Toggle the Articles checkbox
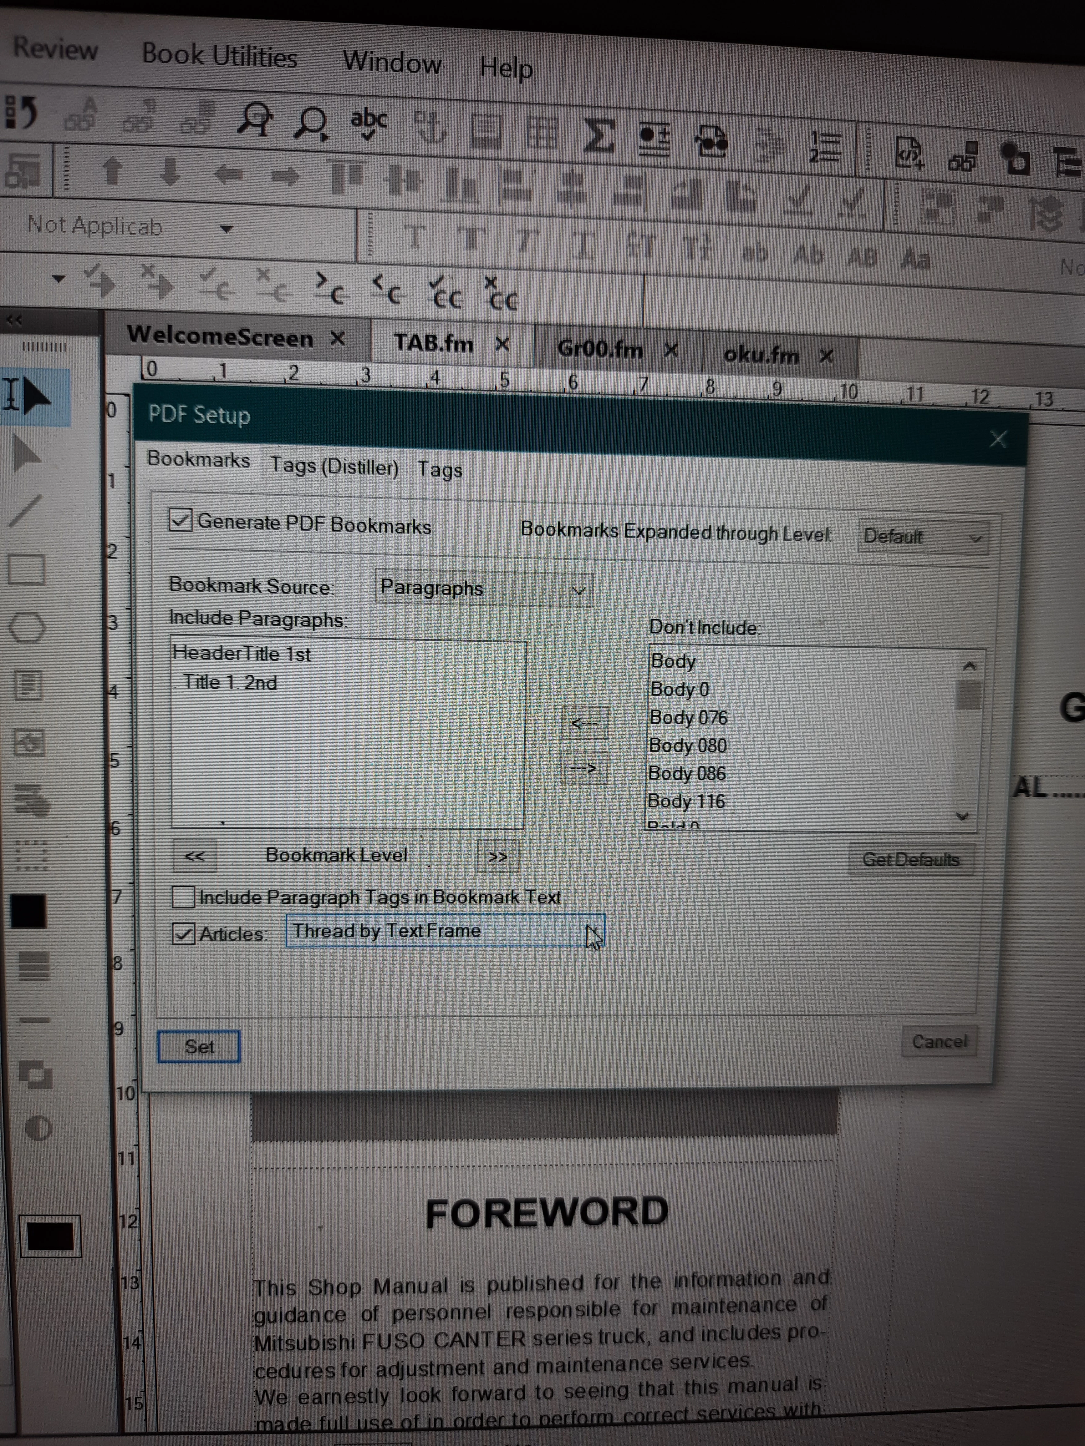Image resolution: width=1085 pixels, height=1446 pixels. point(184,933)
